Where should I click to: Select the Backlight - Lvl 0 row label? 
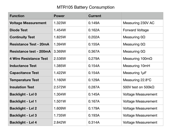point(23,94)
